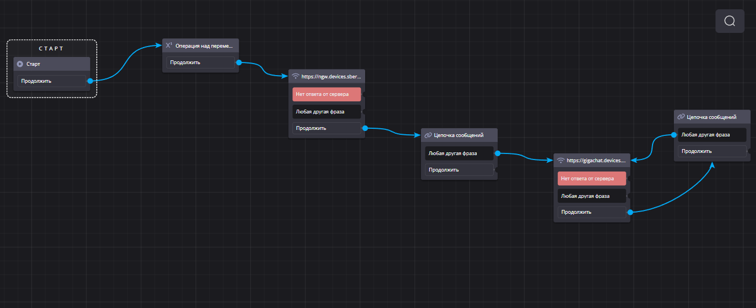Select Продолжить in the gigachat.devices node
This screenshot has height=308, width=756.
591,212
